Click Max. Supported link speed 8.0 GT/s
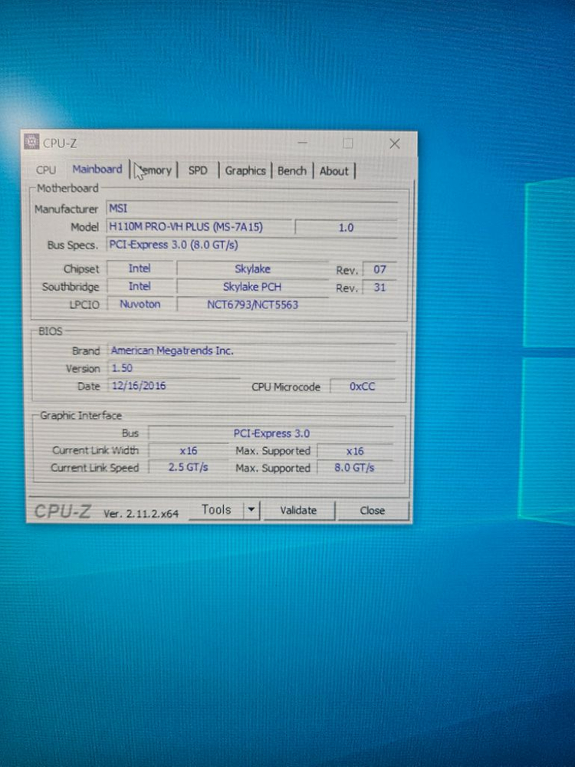The width and height of the screenshot is (575, 767). 355,468
